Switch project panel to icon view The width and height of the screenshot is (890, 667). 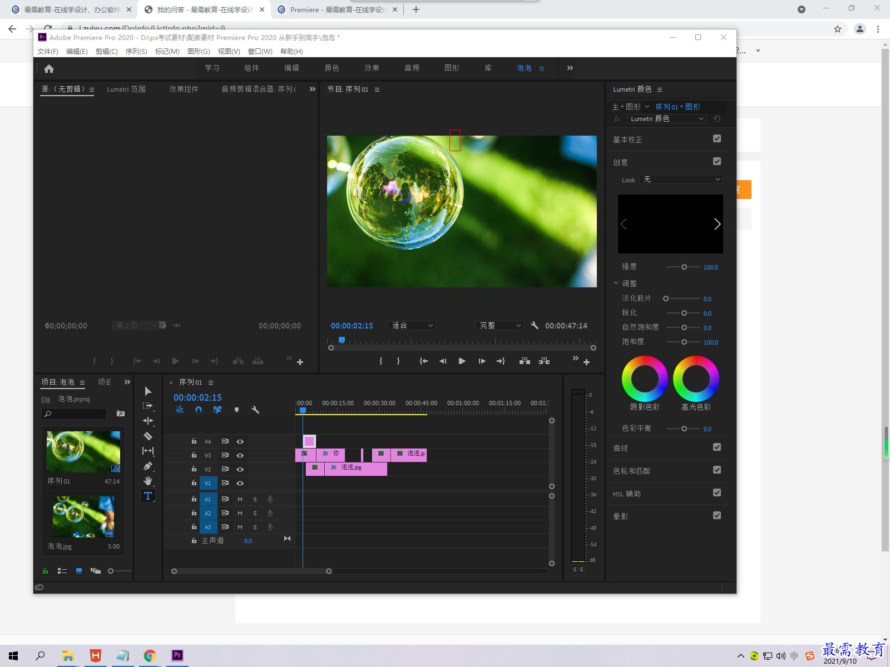point(79,571)
